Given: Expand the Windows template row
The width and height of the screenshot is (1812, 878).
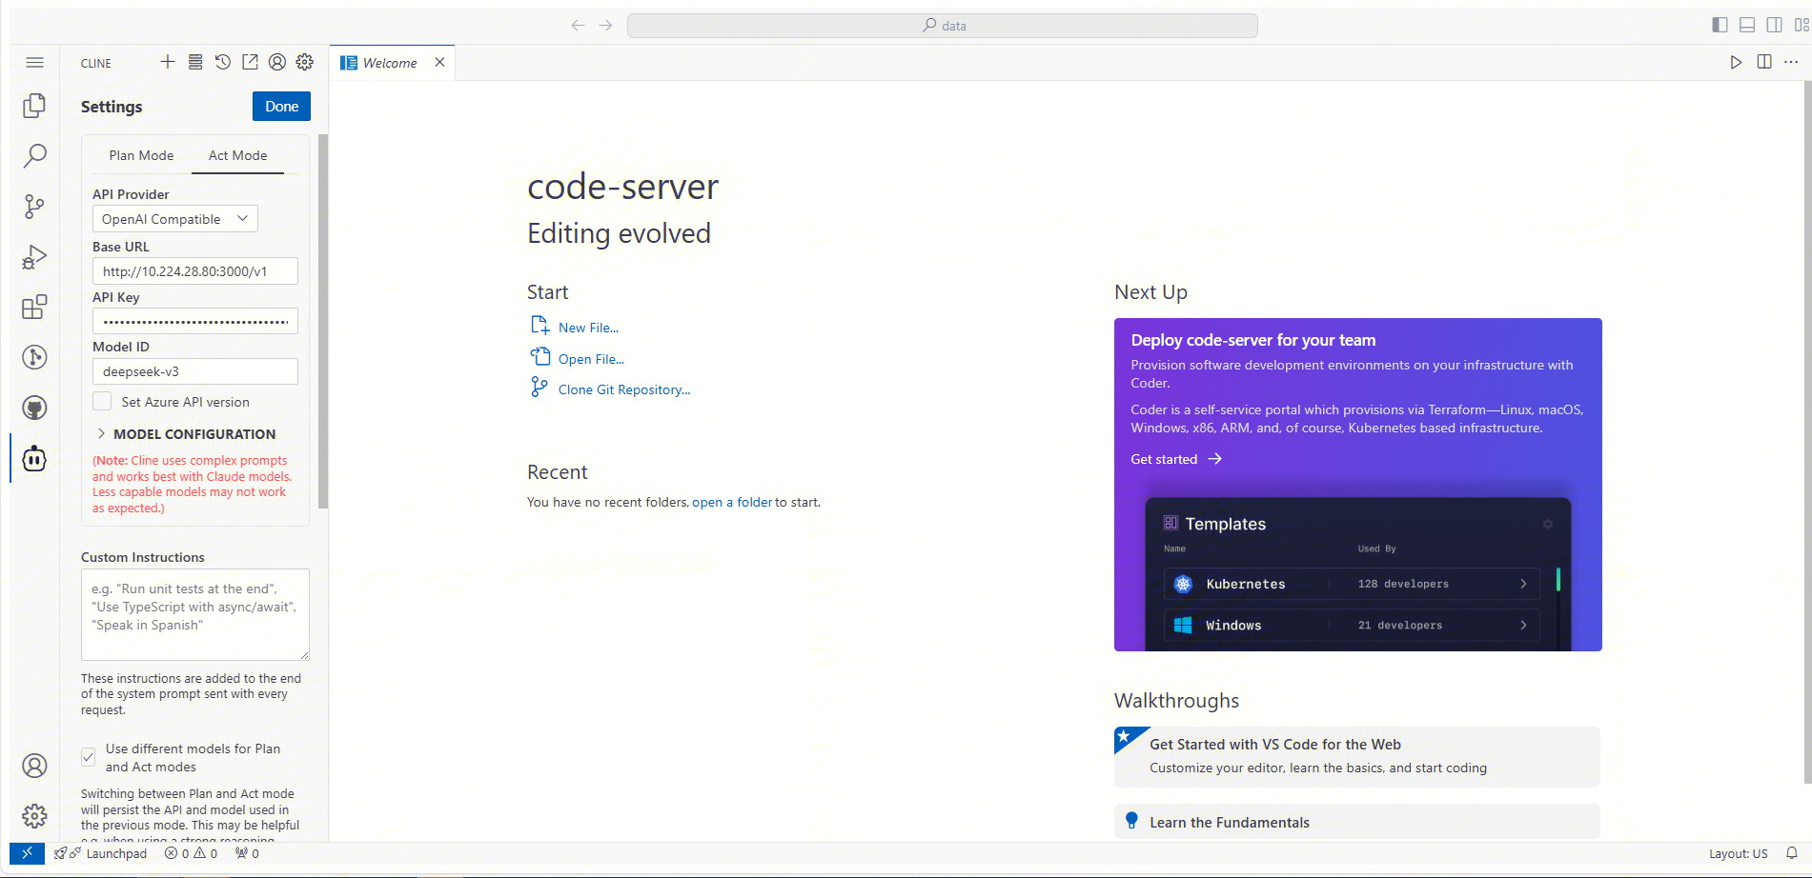Looking at the screenshot, I should coord(1352,626).
